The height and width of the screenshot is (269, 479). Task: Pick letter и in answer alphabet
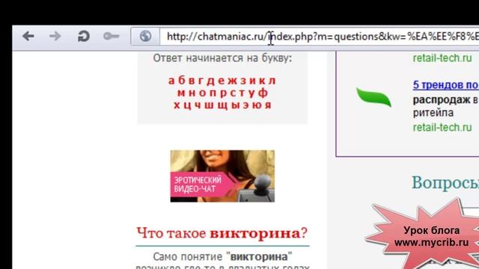pyautogui.click(x=253, y=81)
